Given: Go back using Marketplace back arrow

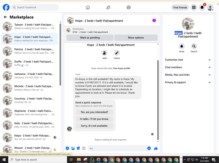Looking at the screenshot, I should click(5, 17).
